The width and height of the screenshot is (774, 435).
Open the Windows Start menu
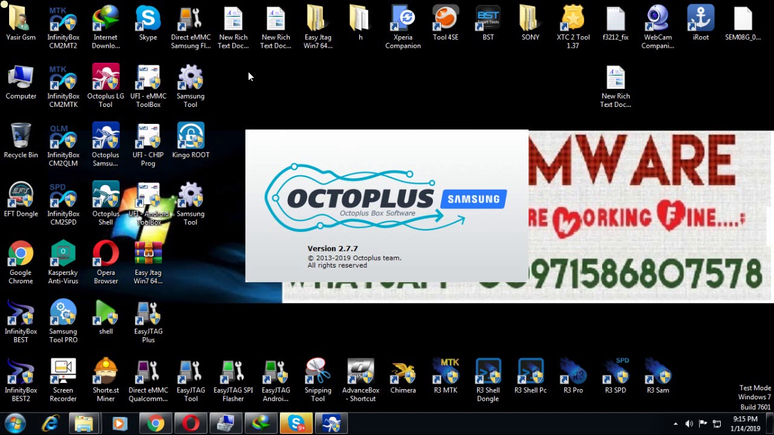click(15, 424)
